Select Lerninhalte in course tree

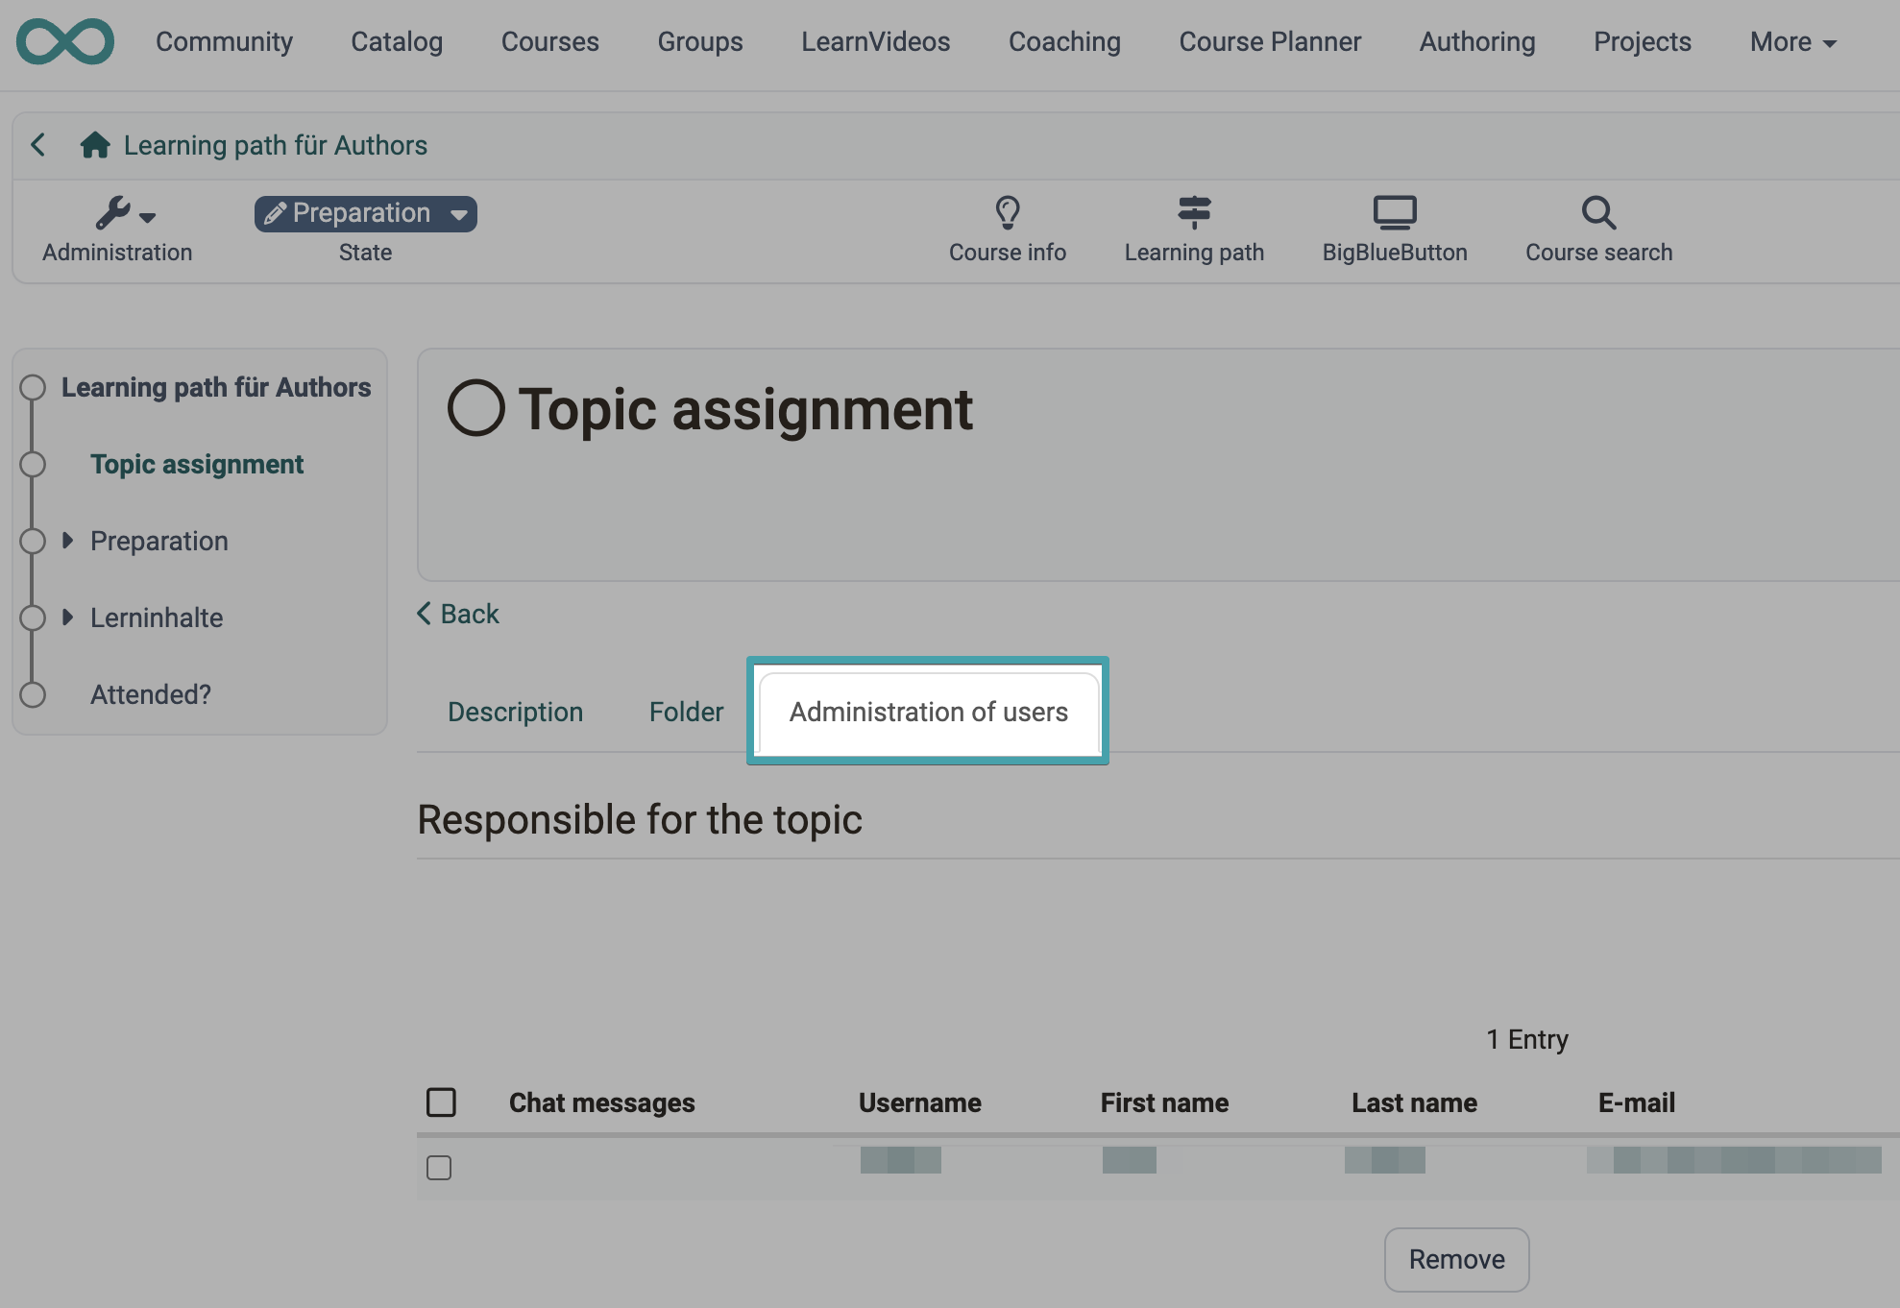pyautogui.click(x=157, y=618)
